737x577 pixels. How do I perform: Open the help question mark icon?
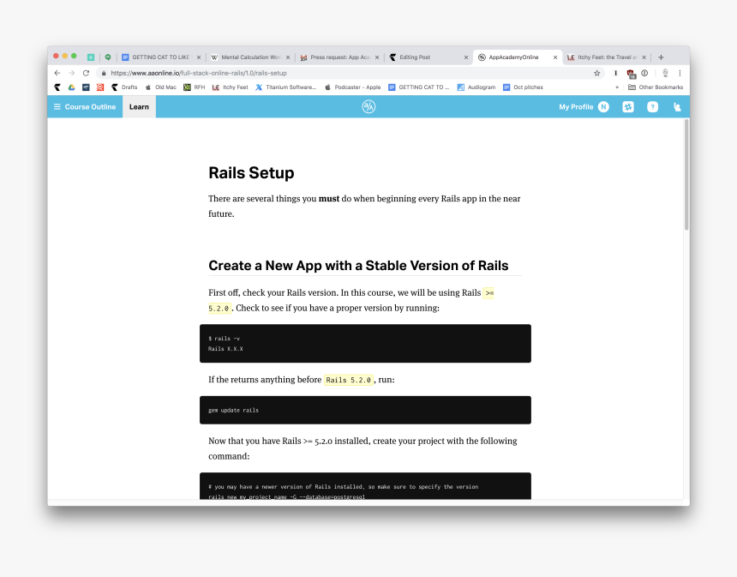click(x=652, y=107)
